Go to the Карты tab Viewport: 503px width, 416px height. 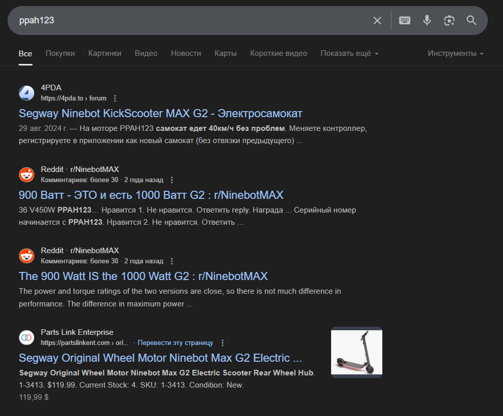pyautogui.click(x=226, y=53)
